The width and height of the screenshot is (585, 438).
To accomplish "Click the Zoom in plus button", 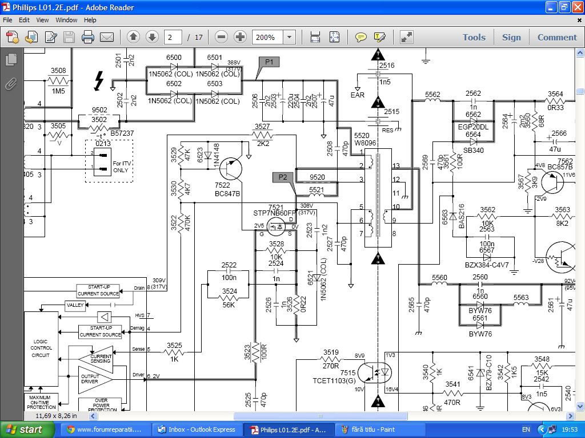I will [241, 38].
